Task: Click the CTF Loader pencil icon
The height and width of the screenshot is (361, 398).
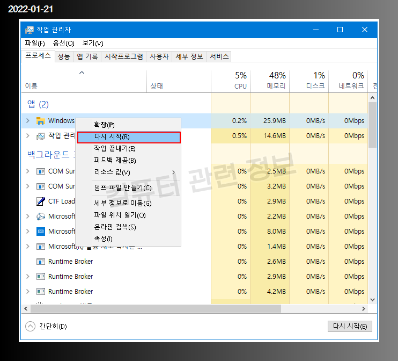Action: pos(40,201)
